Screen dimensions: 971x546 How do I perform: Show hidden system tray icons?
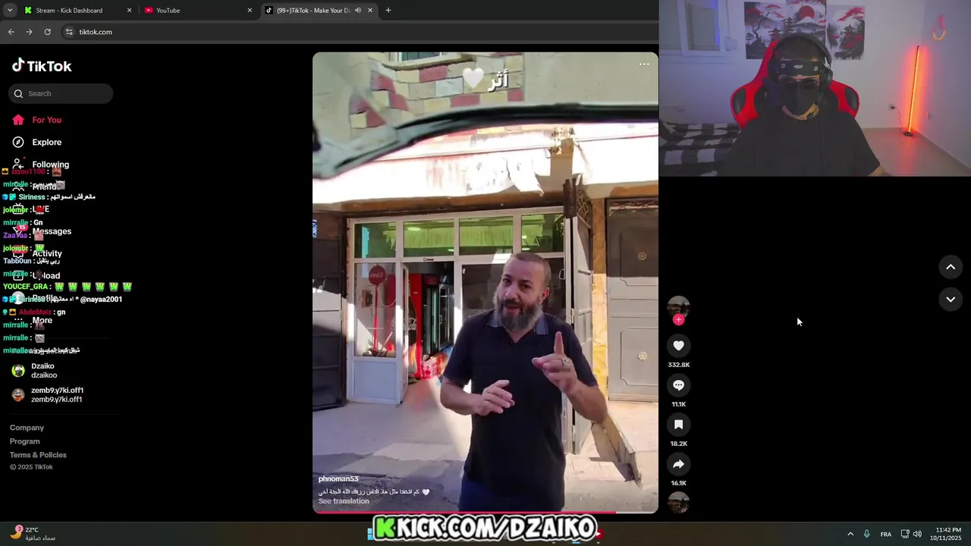pyautogui.click(x=850, y=534)
